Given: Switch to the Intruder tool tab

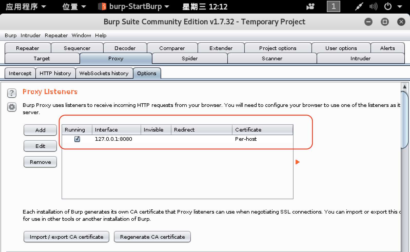Looking at the screenshot, I should (360, 58).
